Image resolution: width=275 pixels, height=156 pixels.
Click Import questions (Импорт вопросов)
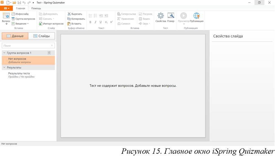point(51,24)
